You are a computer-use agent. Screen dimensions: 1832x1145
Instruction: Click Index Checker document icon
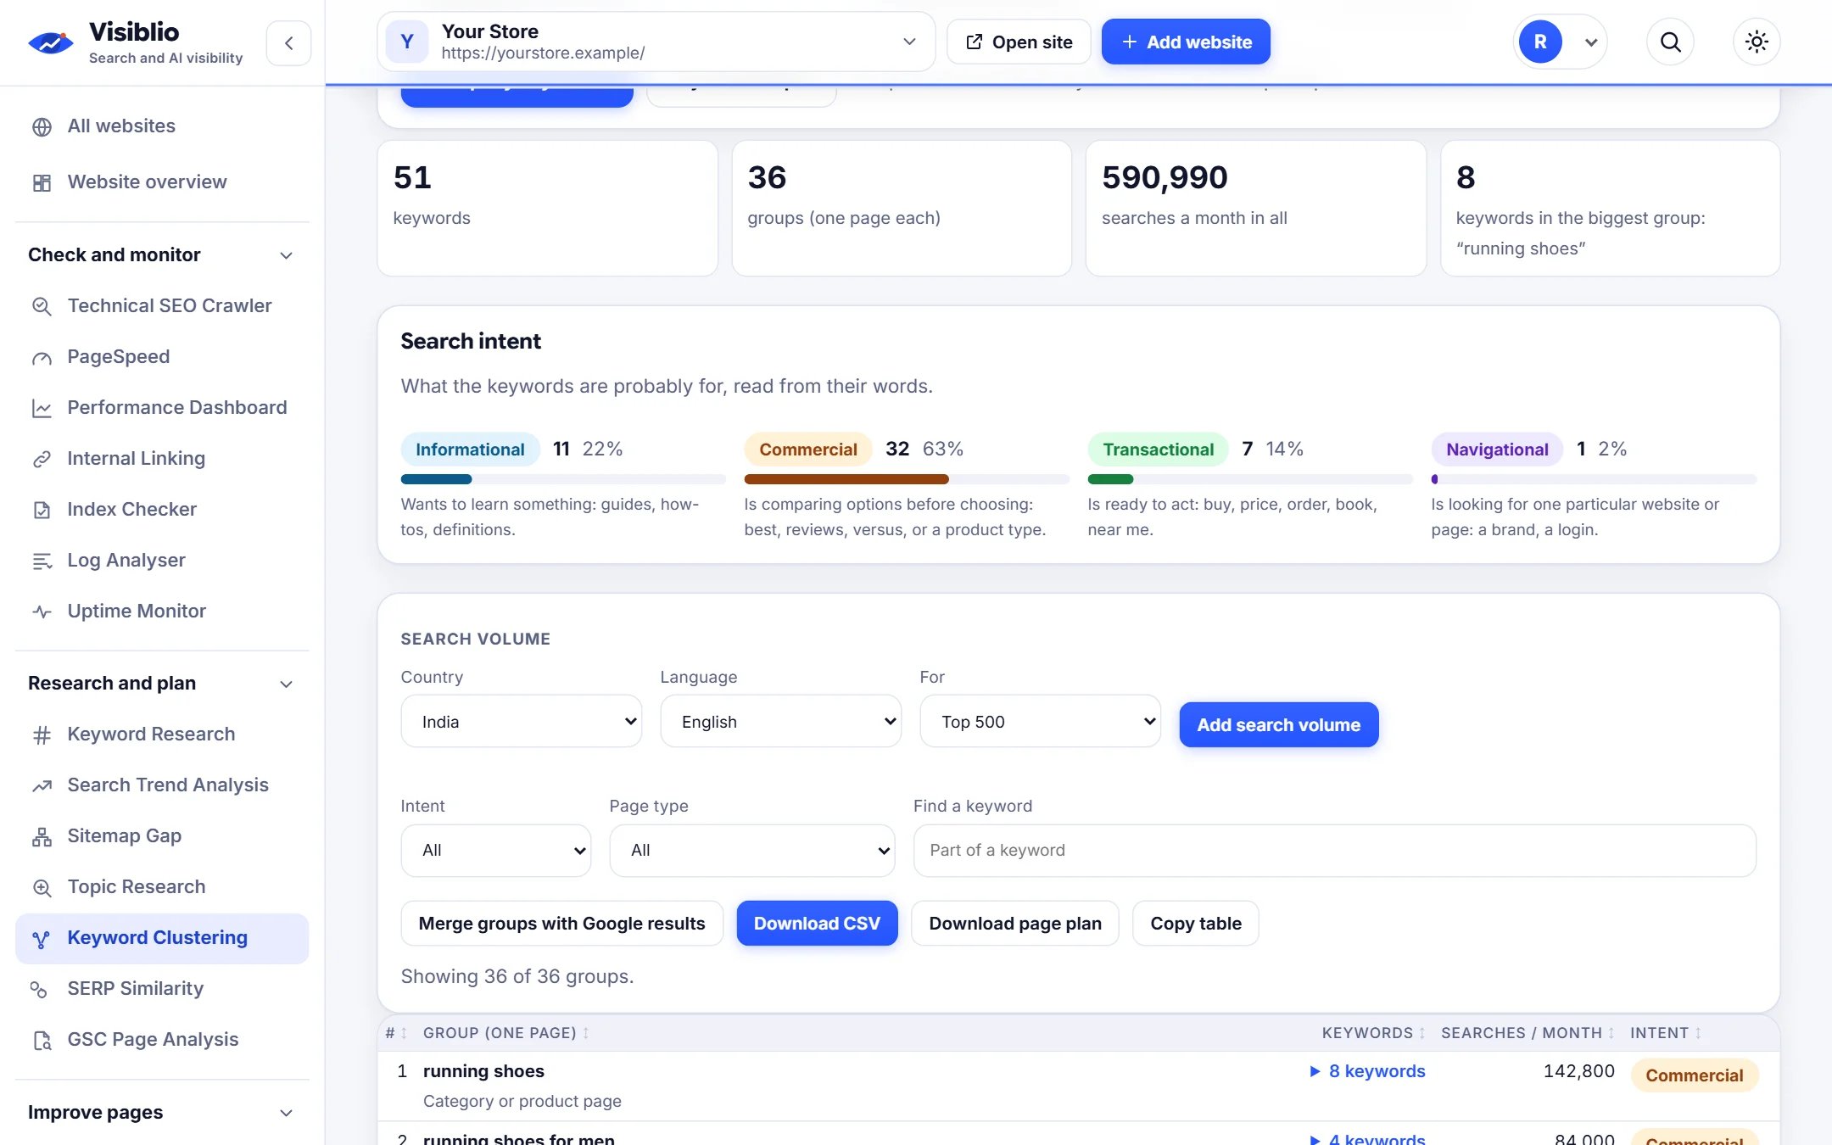[42, 510]
